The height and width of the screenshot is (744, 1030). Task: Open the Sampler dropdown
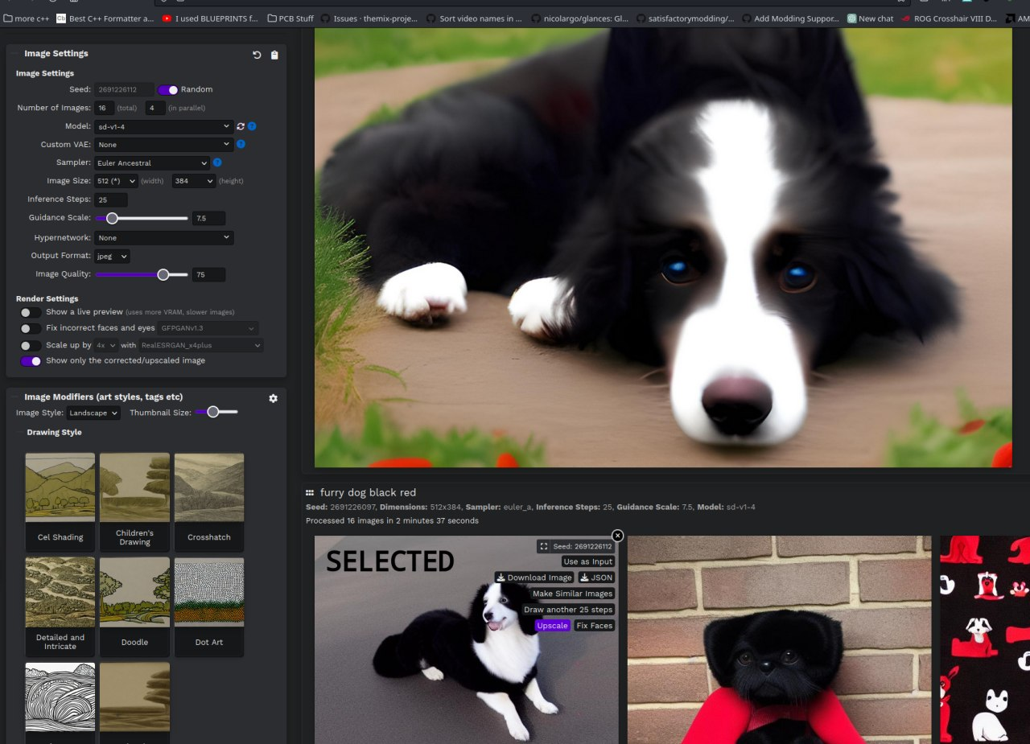coord(151,162)
